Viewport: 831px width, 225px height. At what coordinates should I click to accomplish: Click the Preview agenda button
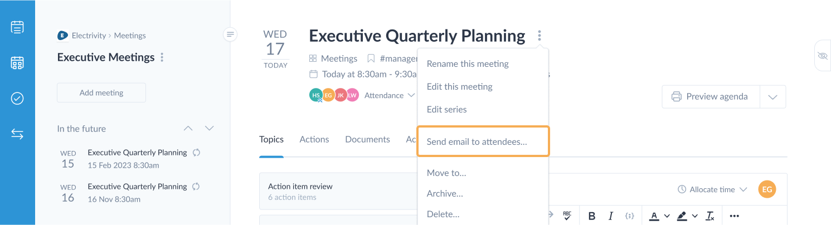pos(711,96)
